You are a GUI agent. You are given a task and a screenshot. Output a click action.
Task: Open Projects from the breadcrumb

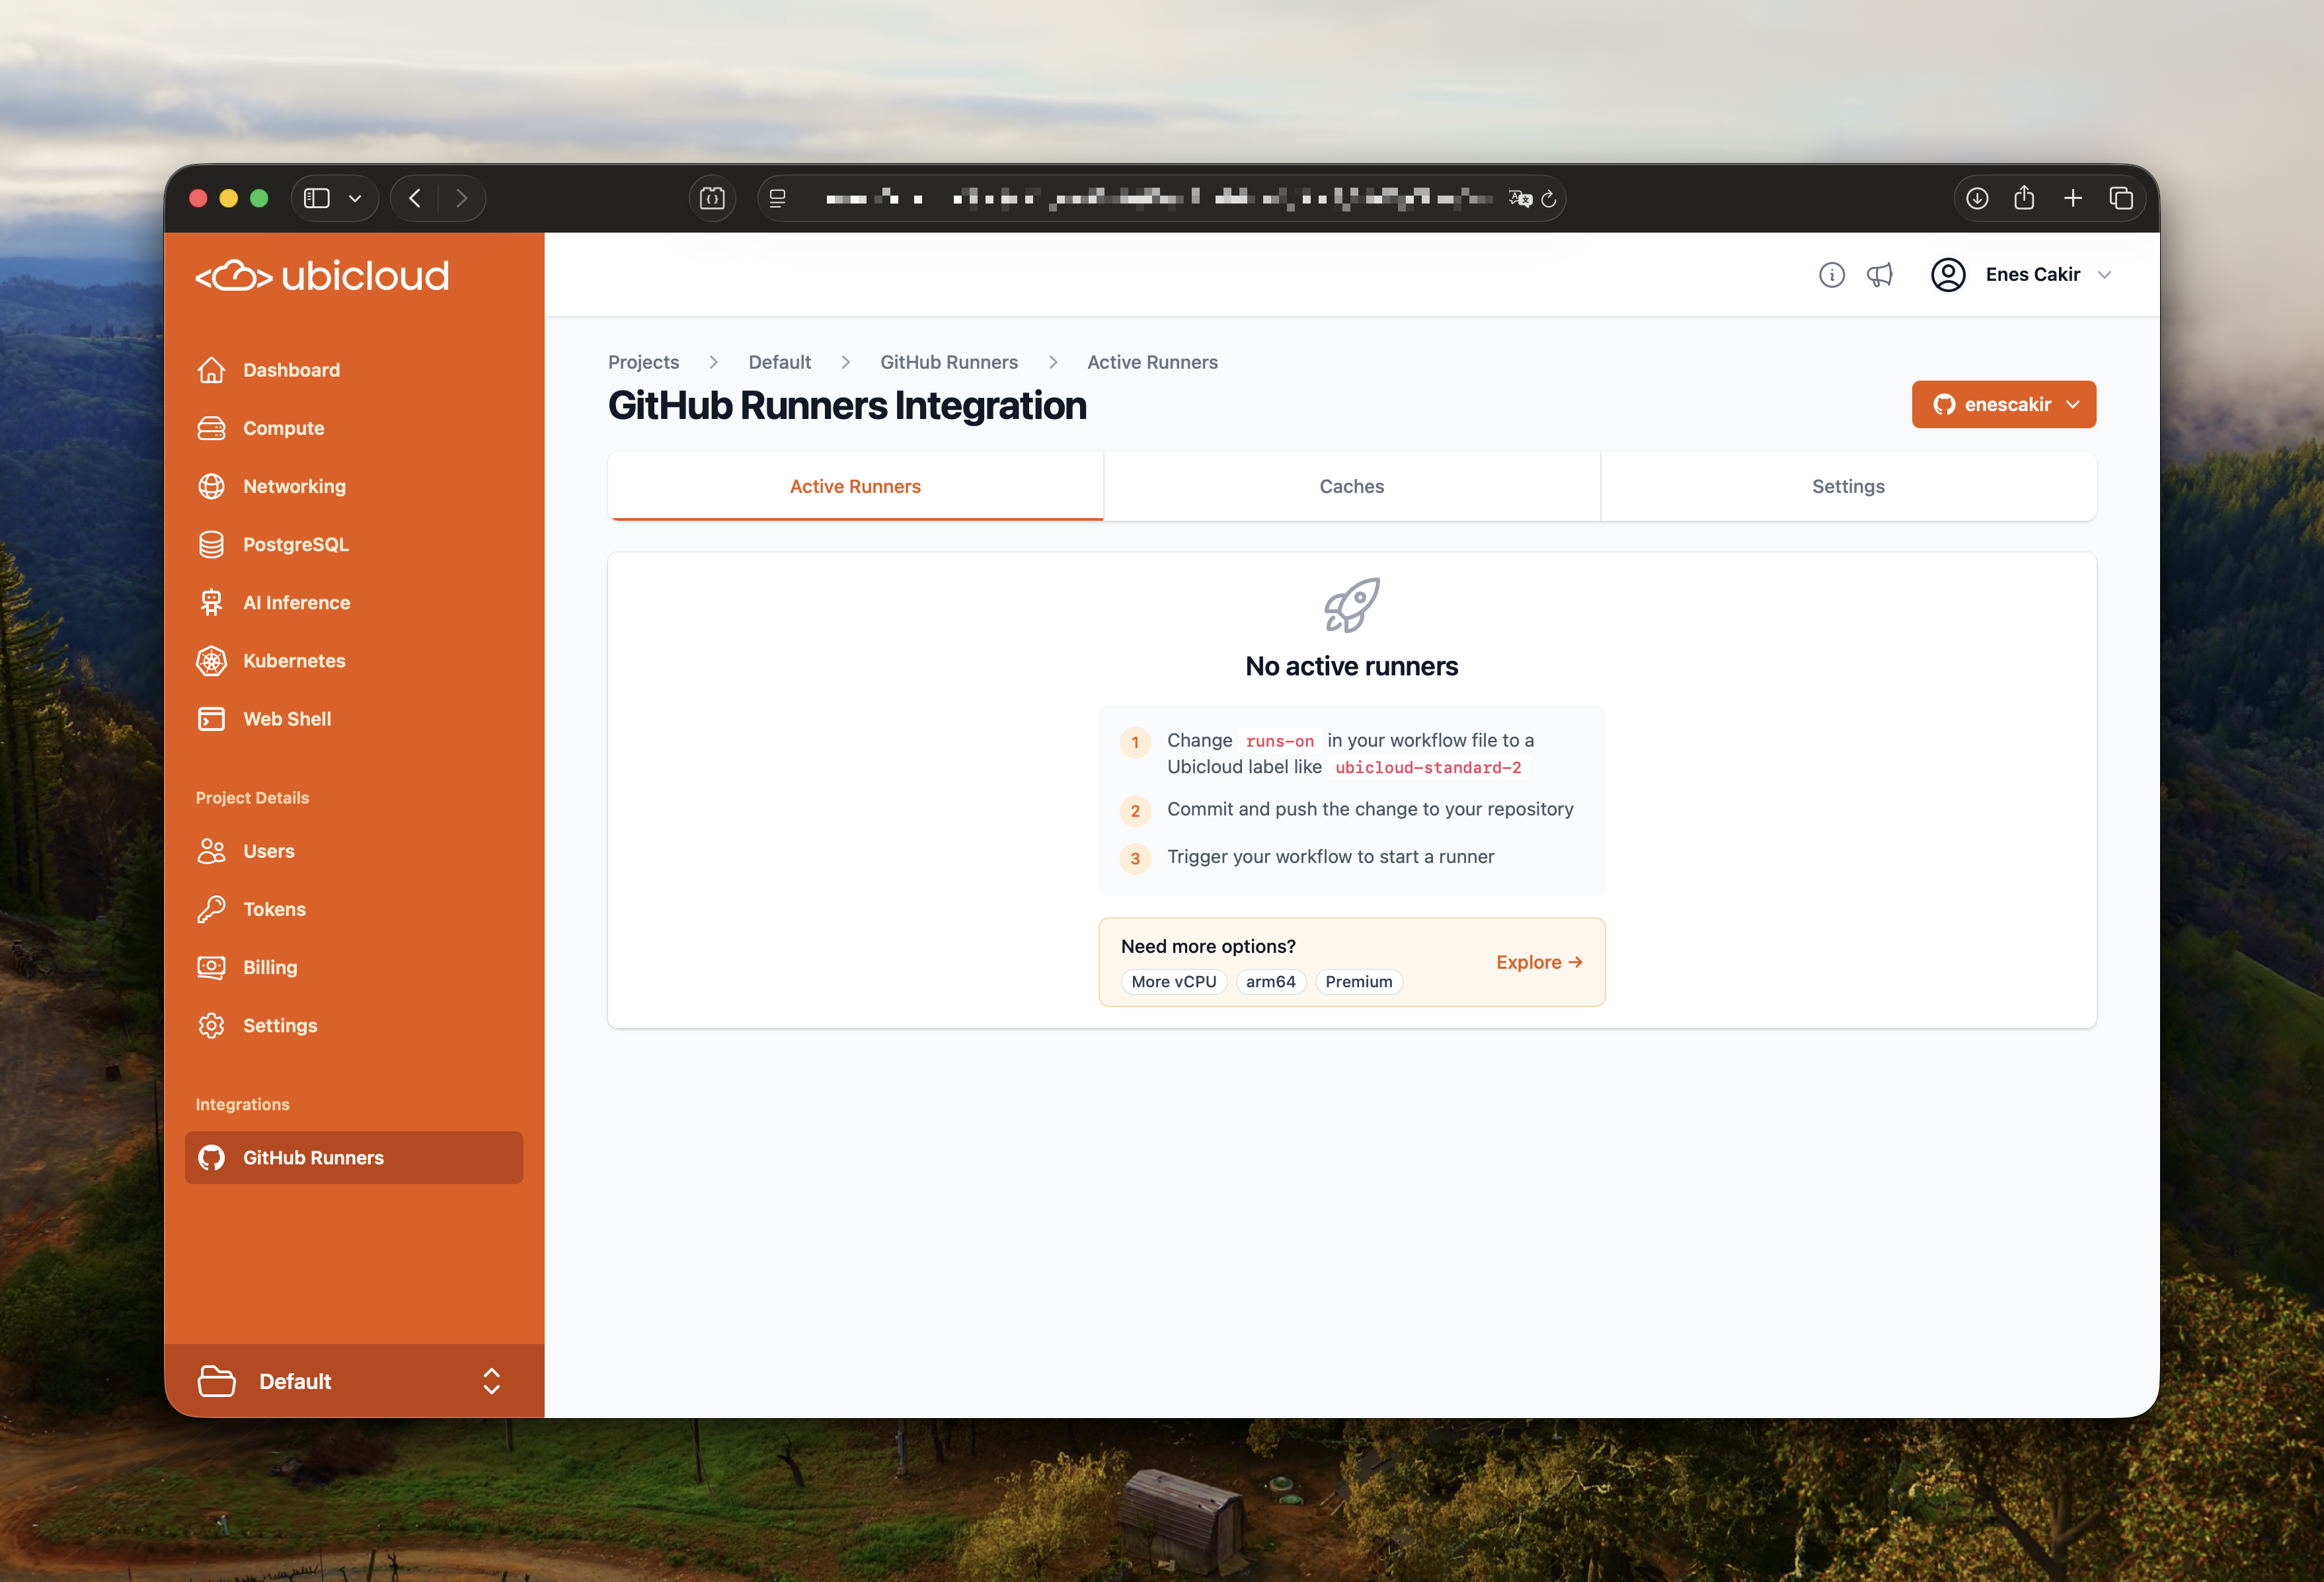(x=643, y=362)
